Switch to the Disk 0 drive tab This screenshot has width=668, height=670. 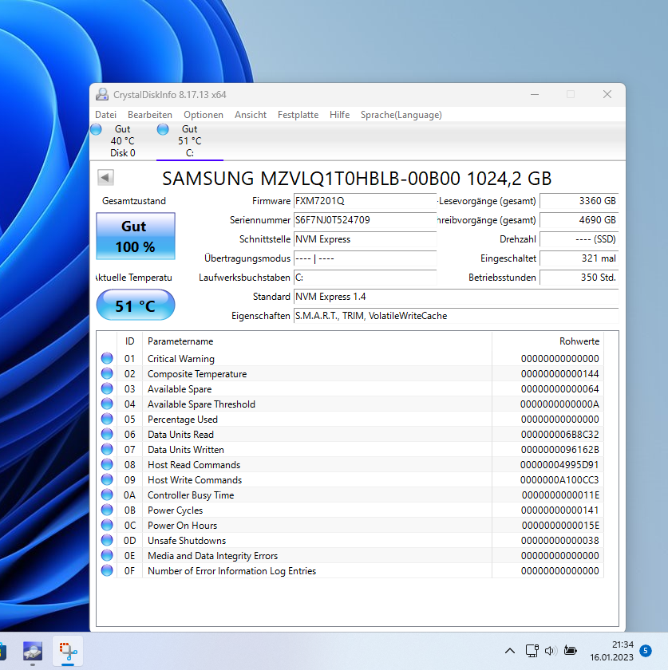click(123, 141)
